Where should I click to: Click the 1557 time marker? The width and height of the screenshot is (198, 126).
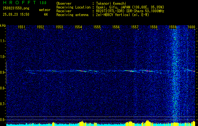[135, 27]
